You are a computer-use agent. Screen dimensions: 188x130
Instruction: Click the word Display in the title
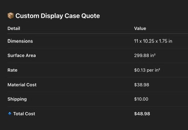pos(52,16)
